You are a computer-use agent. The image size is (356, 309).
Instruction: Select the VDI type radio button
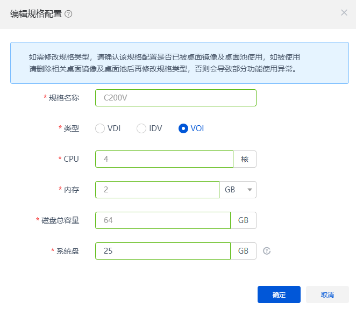pos(100,128)
